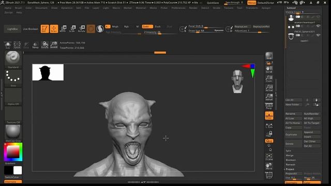The height and width of the screenshot is (186, 331).
Task: Enable Rgb paint mode
Action: pyautogui.click(x=126, y=26)
